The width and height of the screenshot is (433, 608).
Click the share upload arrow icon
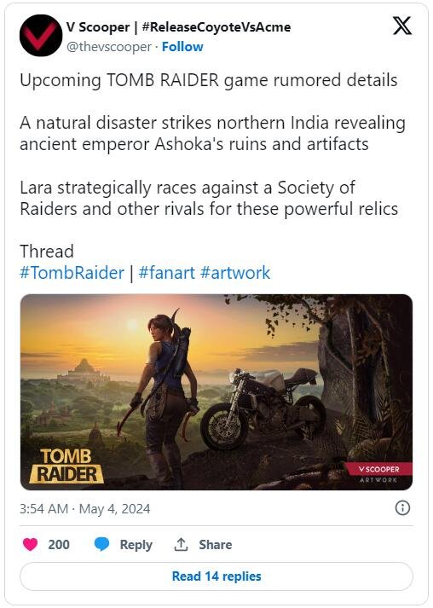181,544
